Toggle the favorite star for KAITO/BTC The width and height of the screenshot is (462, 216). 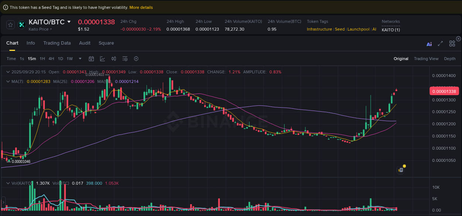(10, 25)
